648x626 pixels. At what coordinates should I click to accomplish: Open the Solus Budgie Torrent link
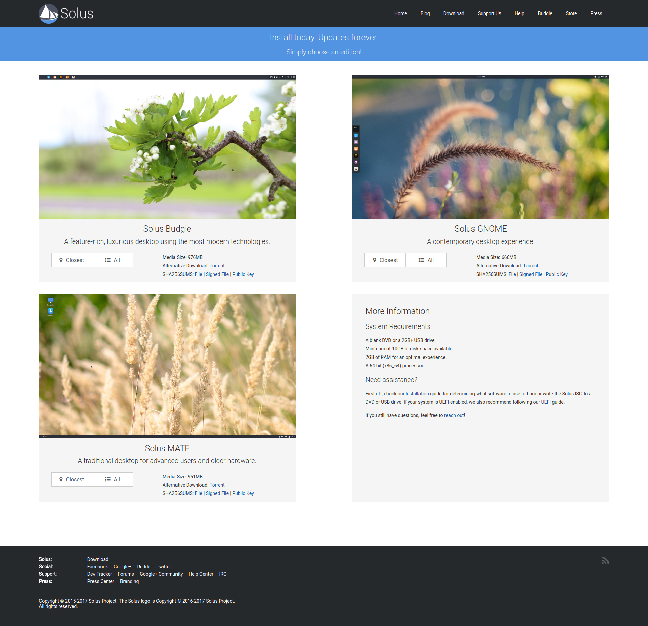tap(217, 266)
